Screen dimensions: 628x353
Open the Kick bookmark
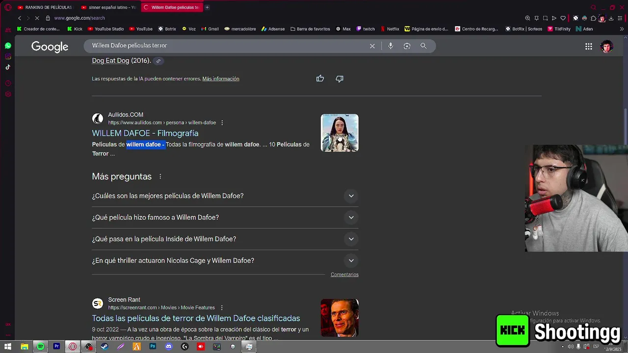75,29
